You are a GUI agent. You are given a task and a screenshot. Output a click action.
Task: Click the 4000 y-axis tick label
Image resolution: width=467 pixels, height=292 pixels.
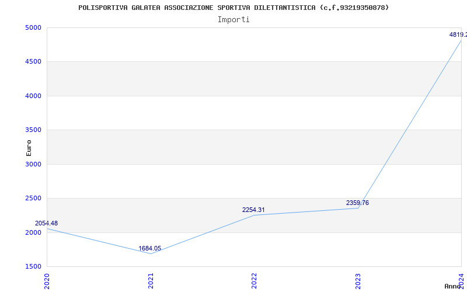tap(33, 96)
